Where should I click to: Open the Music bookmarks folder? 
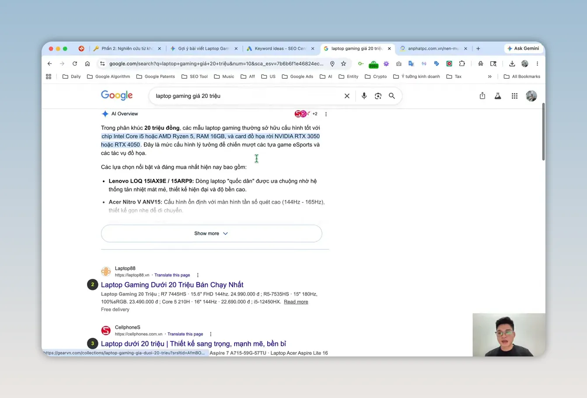pyautogui.click(x=224, y=77)
